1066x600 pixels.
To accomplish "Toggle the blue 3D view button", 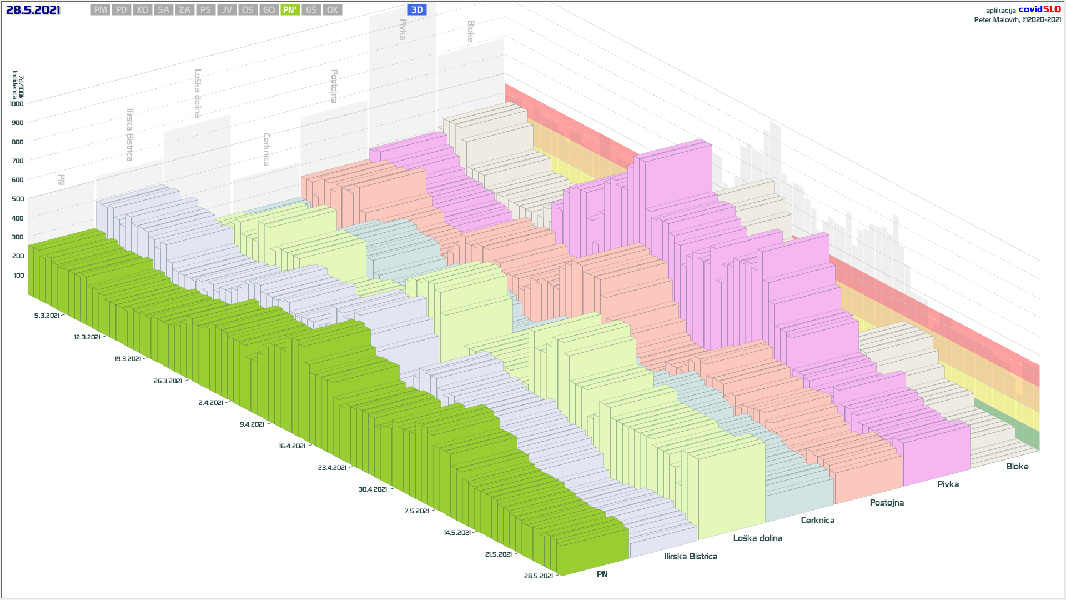I will tap(417, 10).
